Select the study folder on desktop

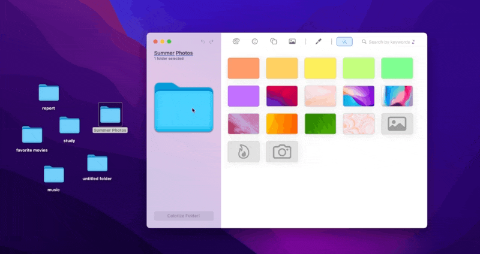(x=70, y=125)
